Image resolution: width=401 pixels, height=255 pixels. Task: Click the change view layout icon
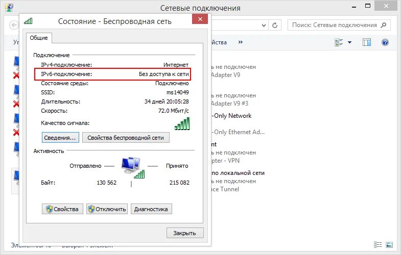[339, 42]
